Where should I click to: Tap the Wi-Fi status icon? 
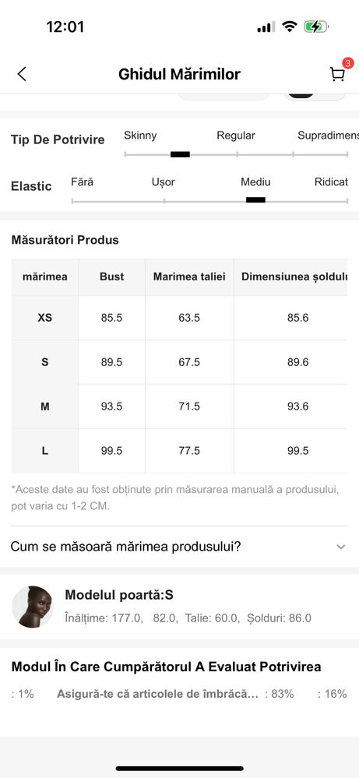tap(289, 26)
